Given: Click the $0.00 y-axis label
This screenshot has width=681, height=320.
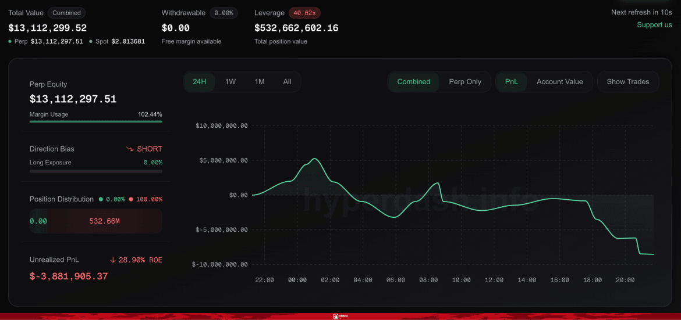Looking at the screenshot, I should [x=239, y=195].
